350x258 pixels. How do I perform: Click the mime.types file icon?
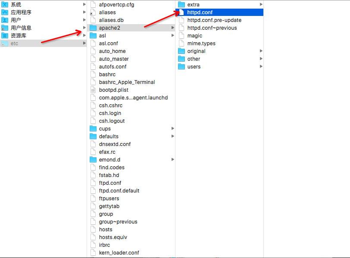coord(182,43)
